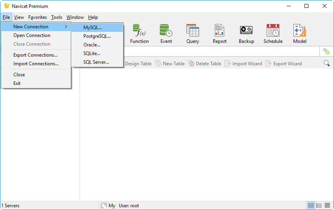Viewport: 334px width, 210px height.
Task: Select Export Connections... in File menu
Action: point(36,55)
